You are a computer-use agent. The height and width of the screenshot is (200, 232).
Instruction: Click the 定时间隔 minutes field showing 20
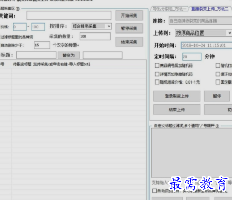(191, 57)
